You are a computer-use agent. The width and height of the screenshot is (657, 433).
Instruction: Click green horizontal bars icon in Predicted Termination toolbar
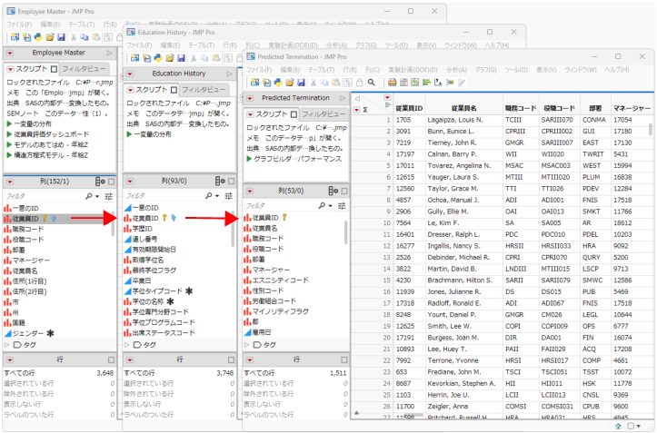click(426, 83)
